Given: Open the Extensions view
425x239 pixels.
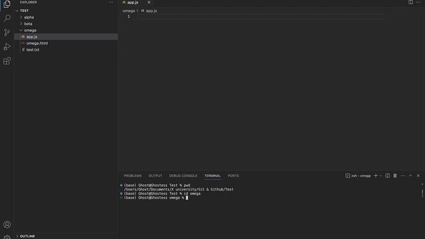Looking at the screenshot, I should (x=7, y=61).
